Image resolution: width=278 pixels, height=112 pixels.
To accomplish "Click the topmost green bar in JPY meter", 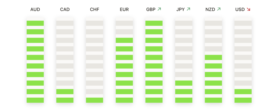I will tap(184, 83).
